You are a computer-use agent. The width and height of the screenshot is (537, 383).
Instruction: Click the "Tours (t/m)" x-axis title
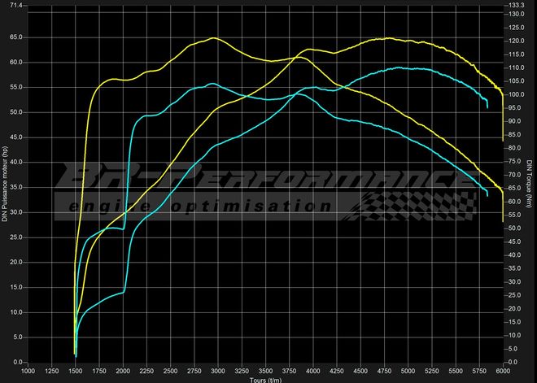pyautogui.click(x=267, y=378)
